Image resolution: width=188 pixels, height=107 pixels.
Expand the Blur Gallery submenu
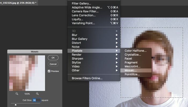94,39
